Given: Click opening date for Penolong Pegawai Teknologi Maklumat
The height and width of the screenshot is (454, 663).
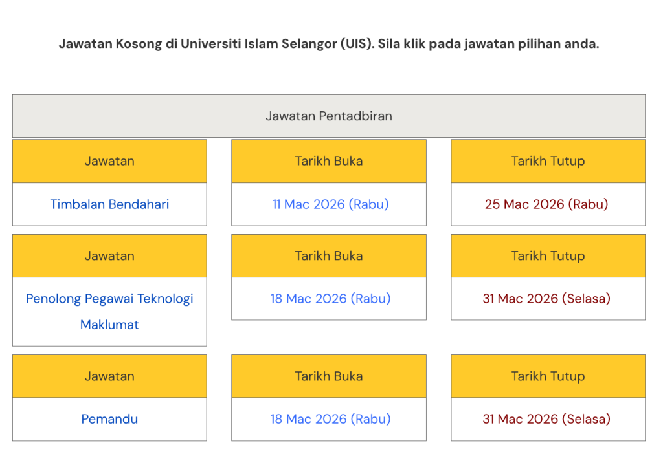Looking at the screenshot, I should pyautogui.click(x=330, y=299).
